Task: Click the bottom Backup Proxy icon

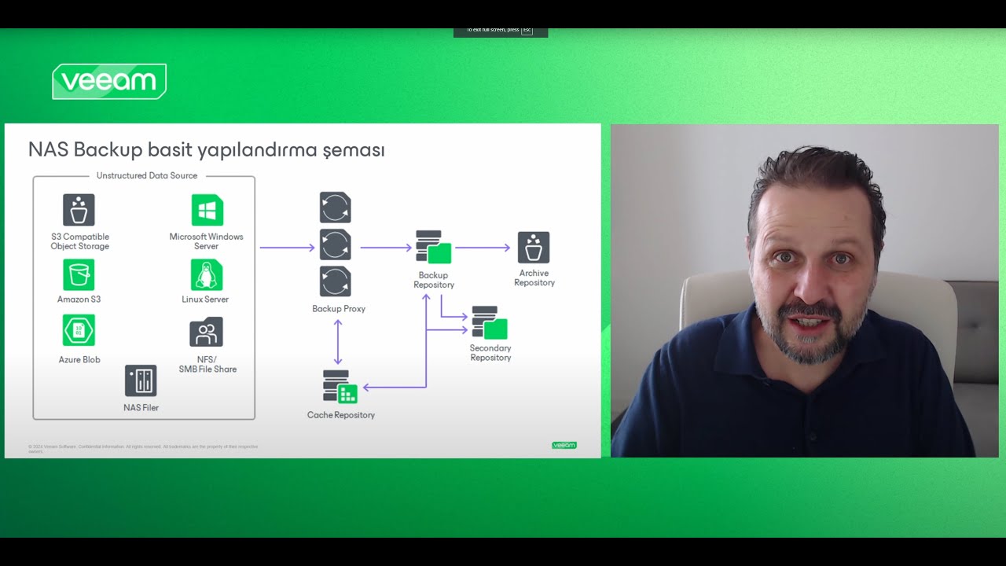Action: 336,281
